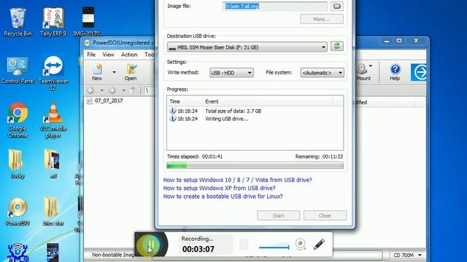The height and width of the screenshot is (262, 467).
Task: Expand back navigation history dropdown
Action: (101, 90)
